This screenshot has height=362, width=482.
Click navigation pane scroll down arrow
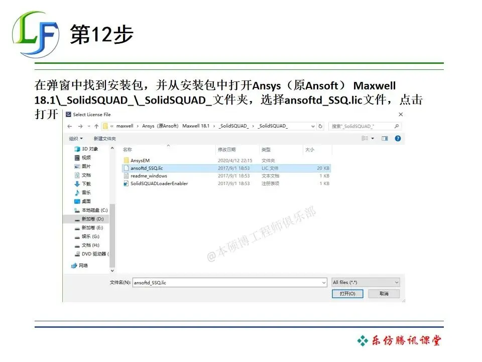tap(112, 270)
